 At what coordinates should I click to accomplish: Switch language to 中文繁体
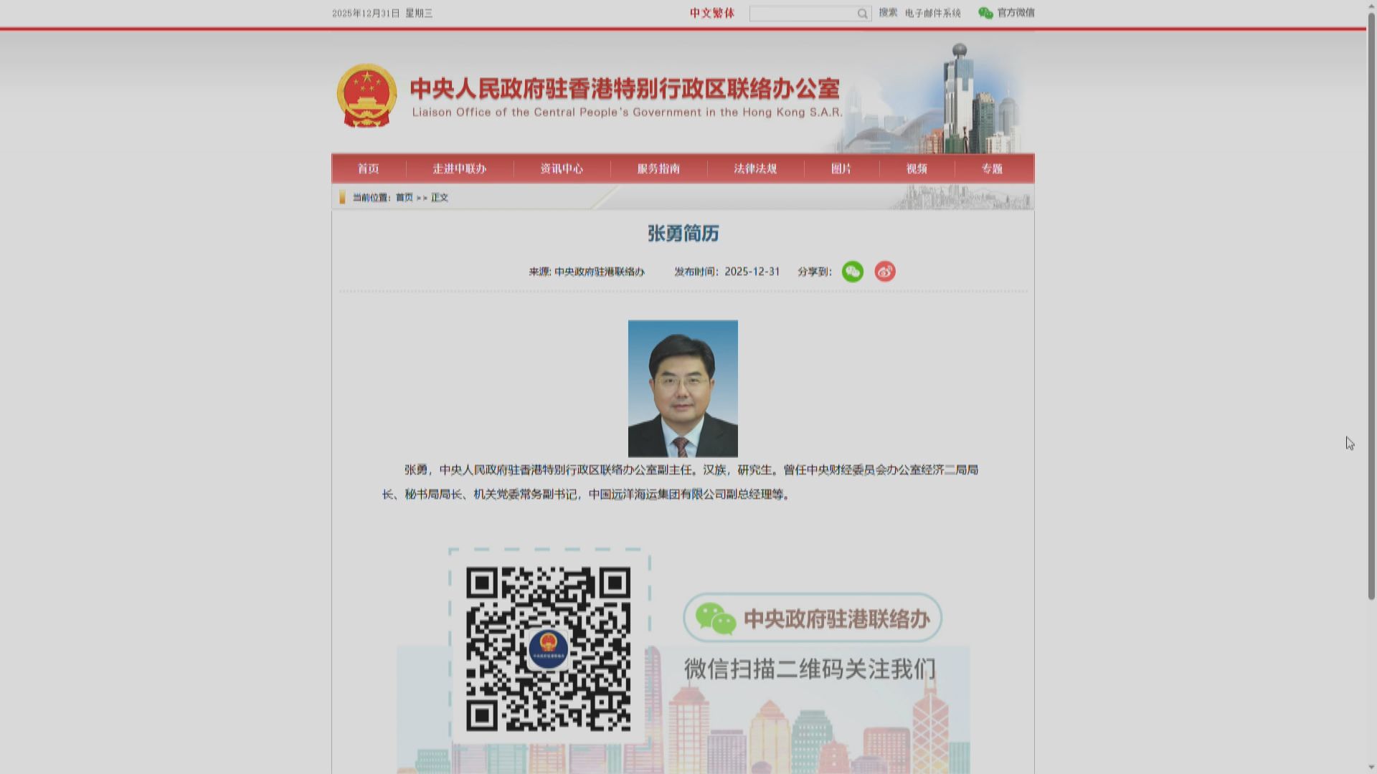tap(712, 13)
